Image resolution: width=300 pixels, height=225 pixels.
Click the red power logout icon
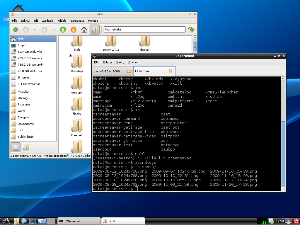296,221
